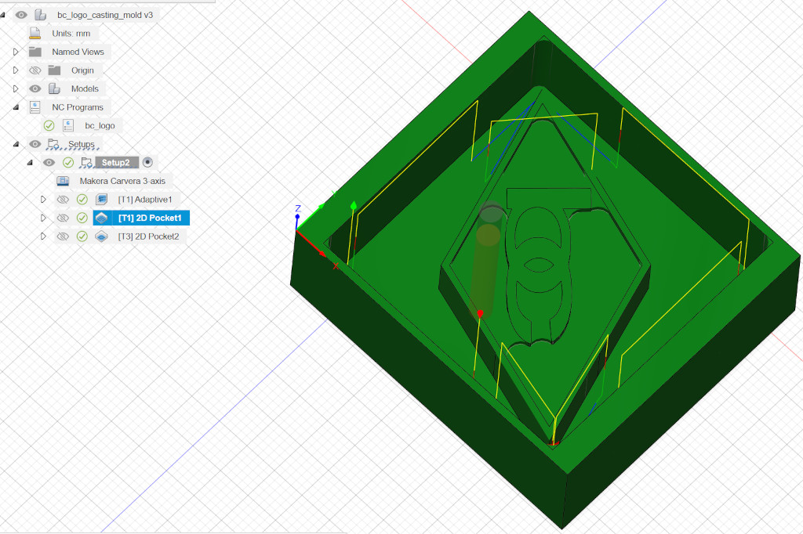Click the 2D Pocket2 green check status

coord(82,236)
